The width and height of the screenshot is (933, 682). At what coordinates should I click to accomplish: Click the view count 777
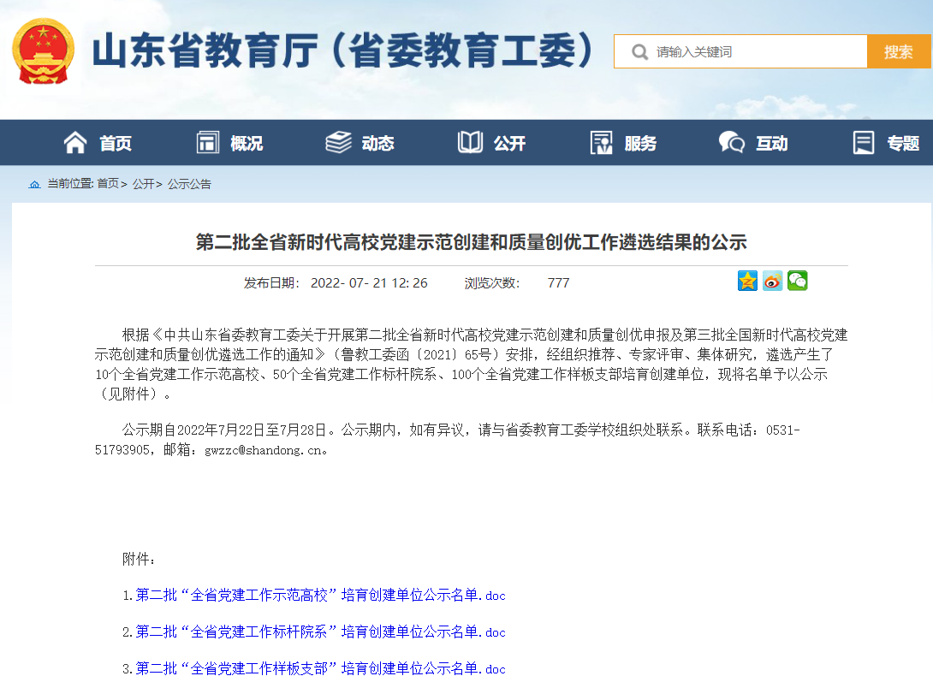pos(558,283)
